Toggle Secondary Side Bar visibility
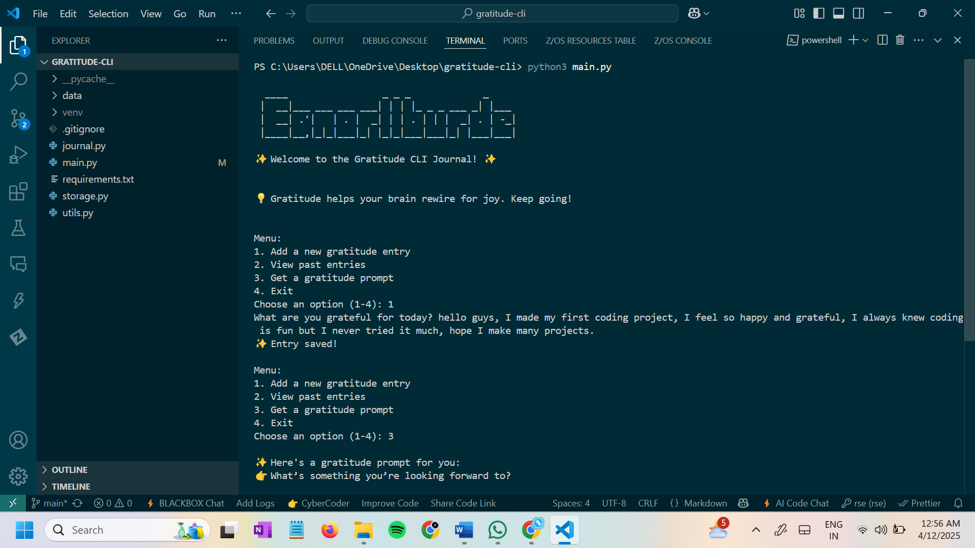The width and height of the screenshot is (975, 548). [x=858, y=14]
